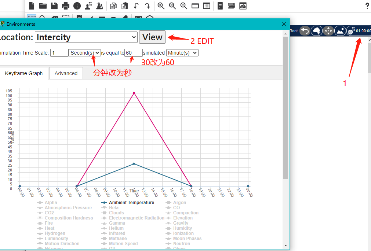
Task: Open help via the question mark
Action: 367,5
